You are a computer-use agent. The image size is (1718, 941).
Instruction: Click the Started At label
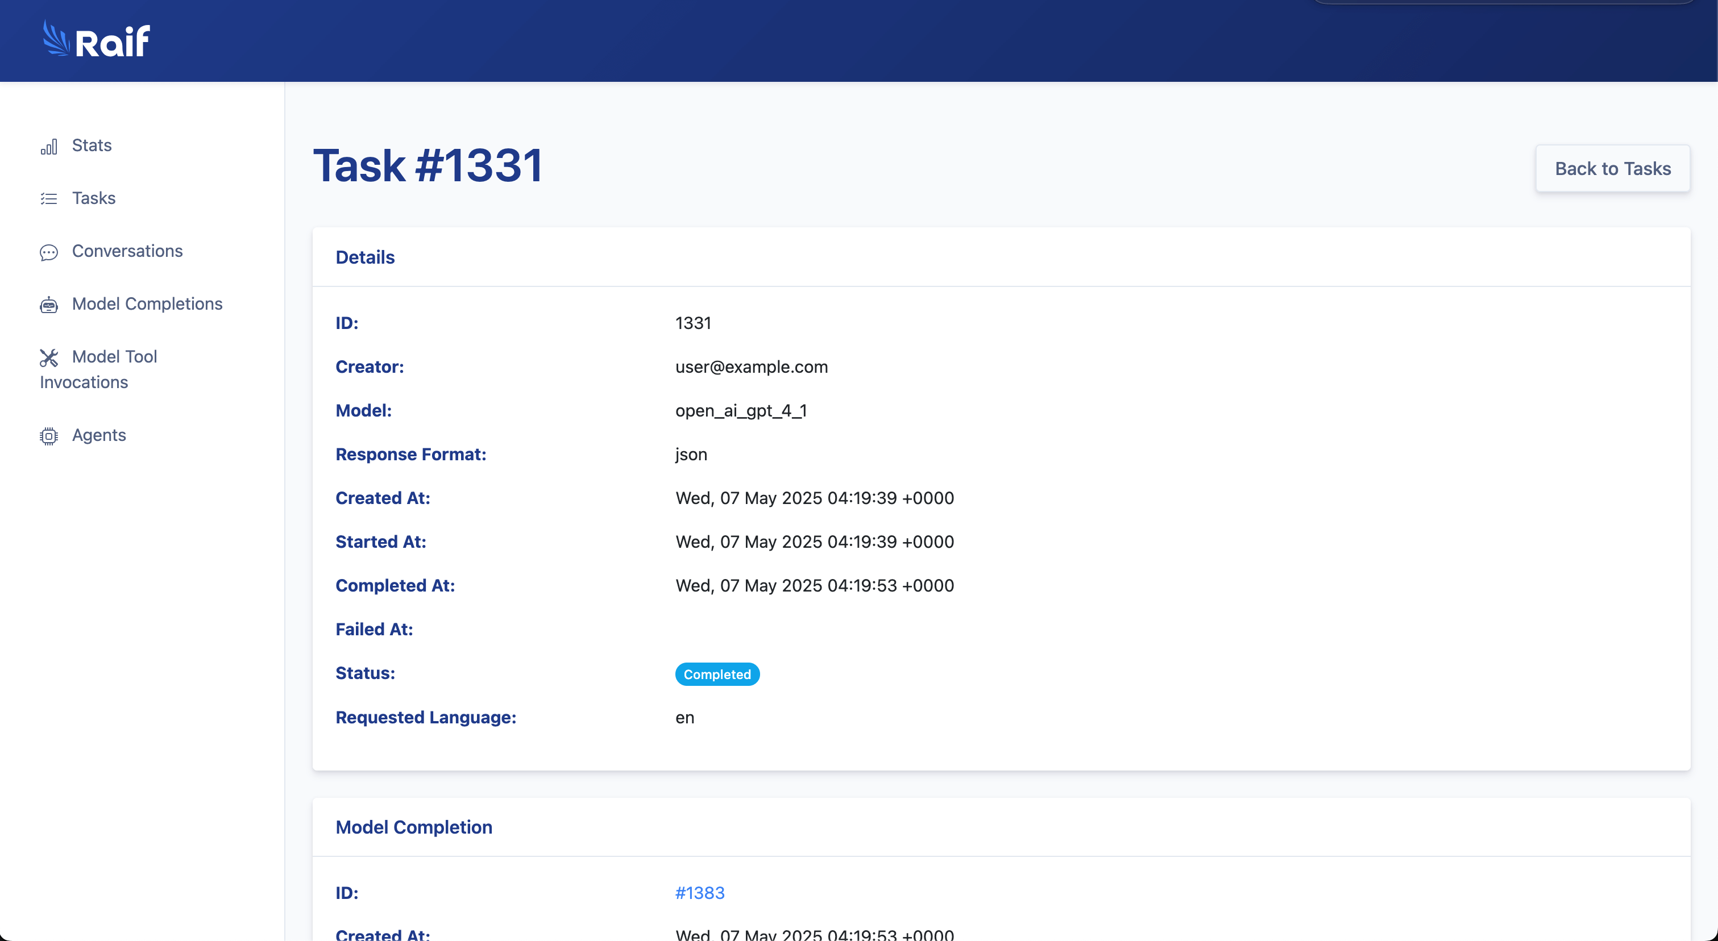[380, 542]
